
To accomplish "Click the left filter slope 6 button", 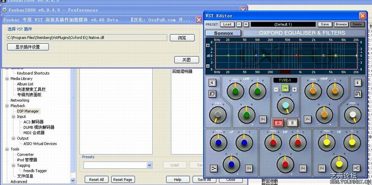I will click(212, 83).
